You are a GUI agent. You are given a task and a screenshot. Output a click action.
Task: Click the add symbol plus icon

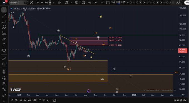(31, 3)
